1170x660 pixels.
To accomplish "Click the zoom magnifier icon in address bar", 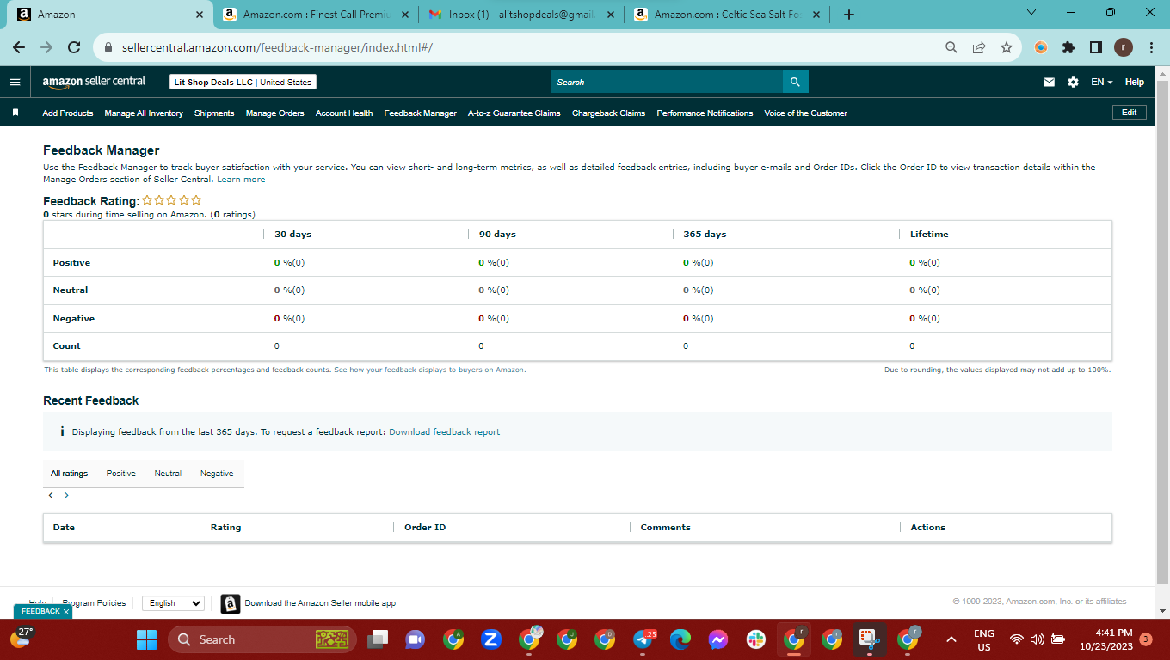I will tap(951, 47).
